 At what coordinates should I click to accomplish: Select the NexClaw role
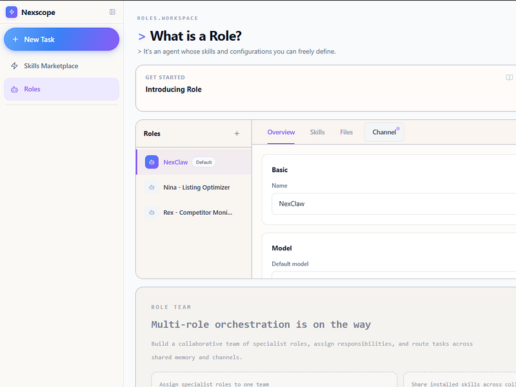(194, 162)
